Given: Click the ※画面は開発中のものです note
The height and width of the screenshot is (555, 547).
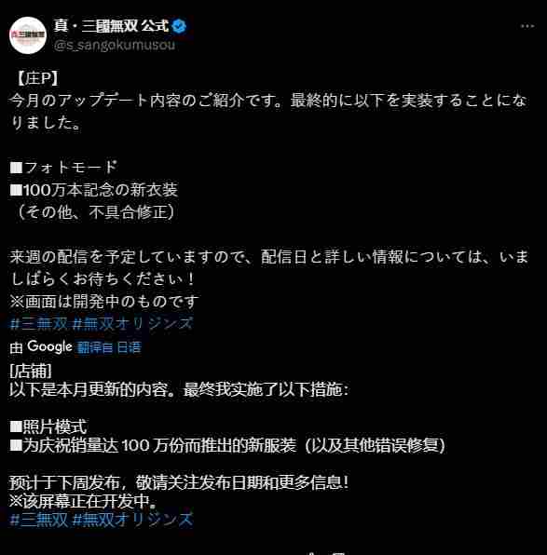Looking at the screenshot, I should tap(104, 302).
